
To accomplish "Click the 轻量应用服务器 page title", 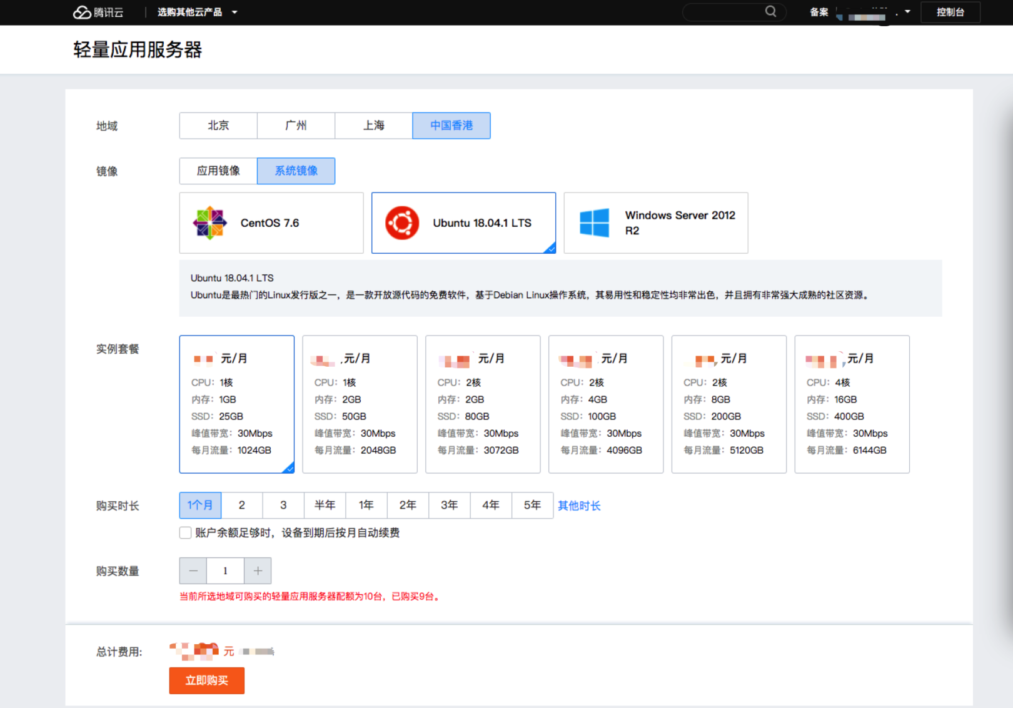I will 138,49.
